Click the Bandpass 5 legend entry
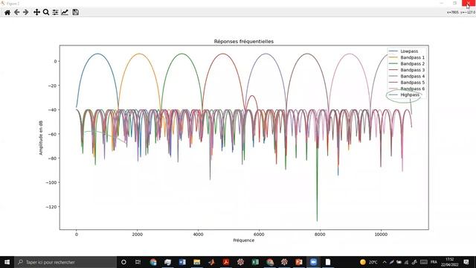Screen dimensions: 476x268 pos(407,83)
